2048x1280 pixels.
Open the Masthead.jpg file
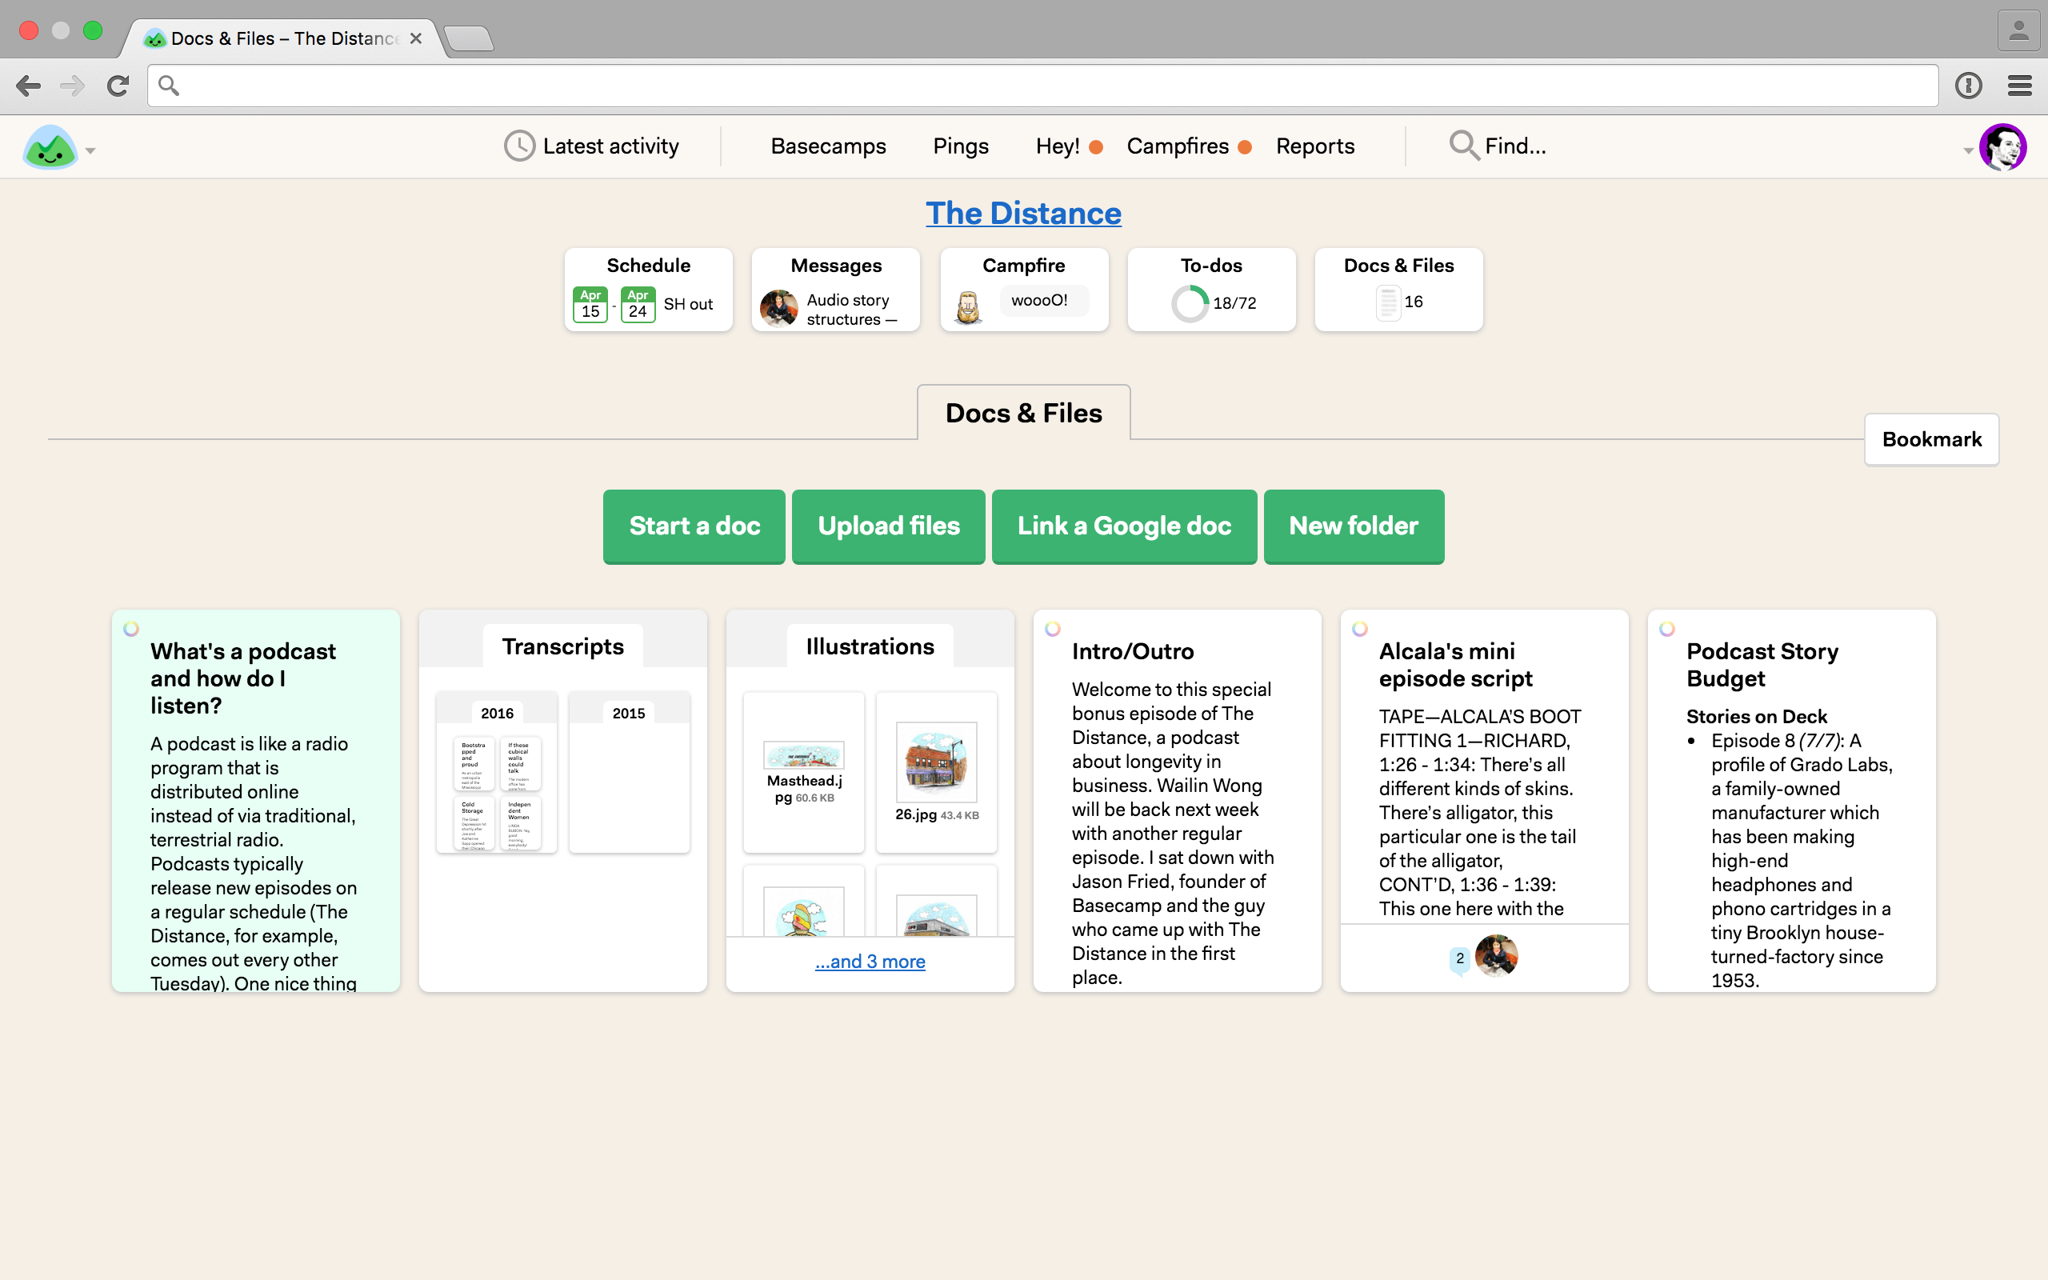804,773
